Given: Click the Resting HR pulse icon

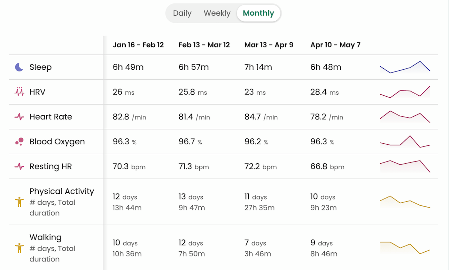Looking at the screenshot, I should click(19, 166).
